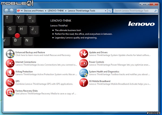Click 'Click here to learn more' Rescue description
Screen dimensions: 162x115
tap(43, 55)
